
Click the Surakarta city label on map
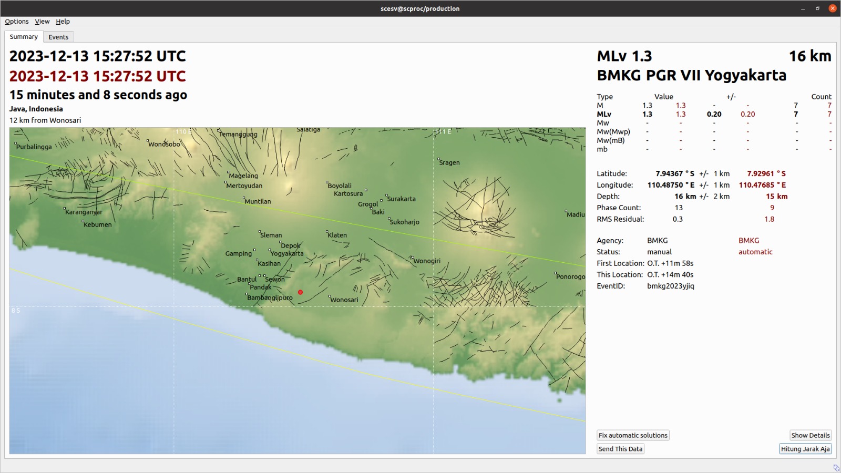tap(401, 199)
